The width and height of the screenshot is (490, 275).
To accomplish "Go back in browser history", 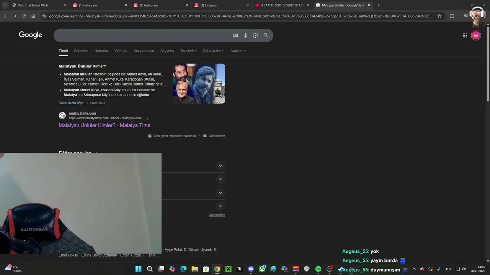I will 5,16.
